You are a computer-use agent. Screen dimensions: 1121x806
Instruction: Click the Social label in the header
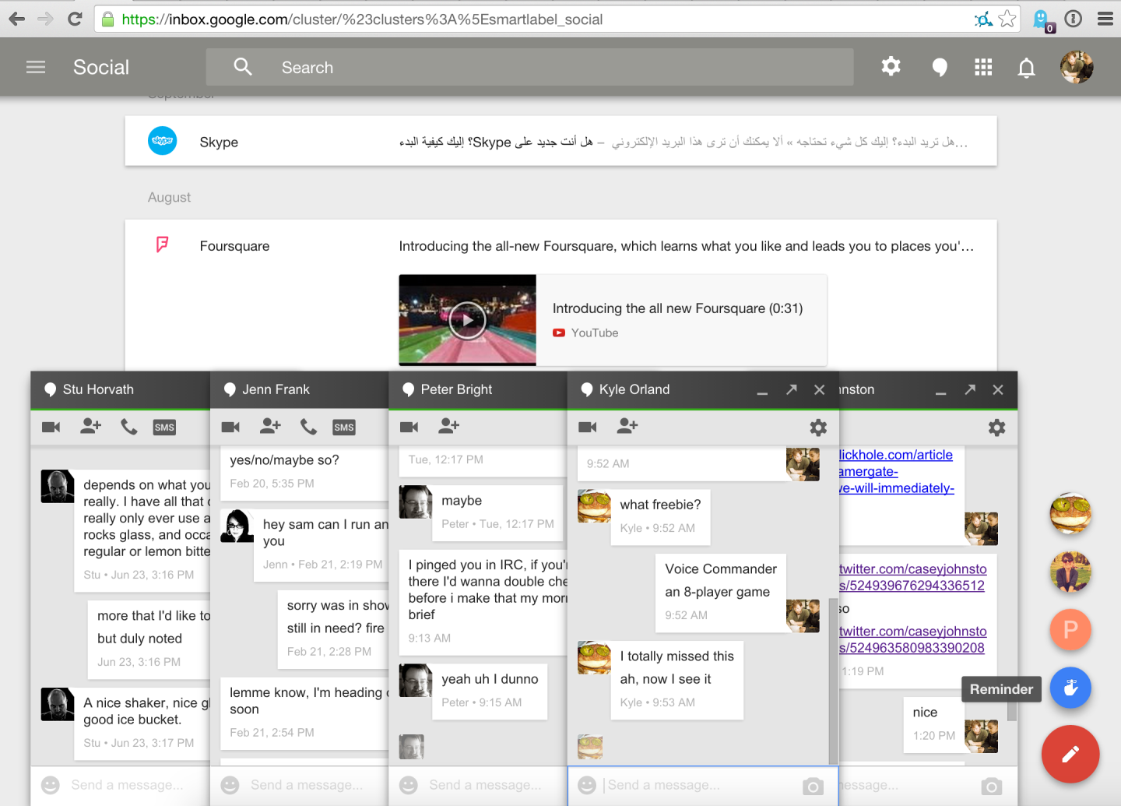point(100,67)
